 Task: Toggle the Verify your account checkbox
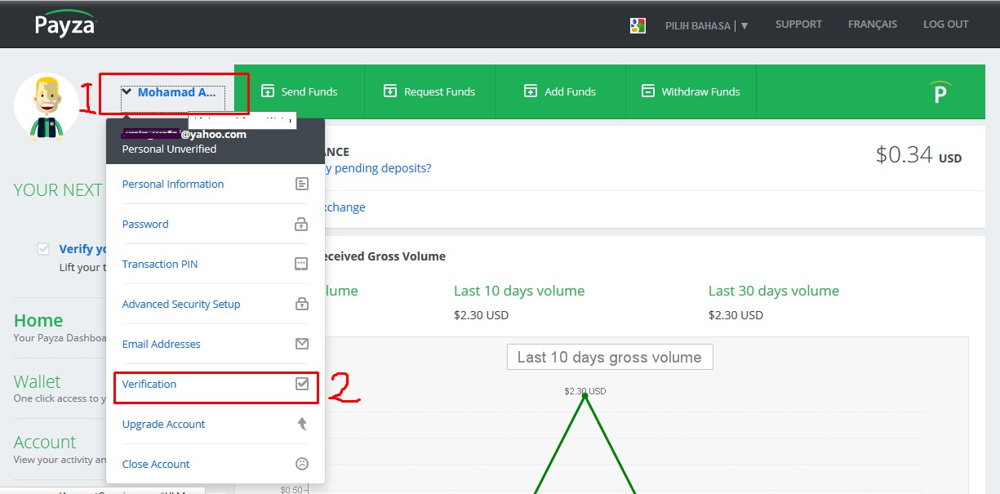click(x=43, y=249)
